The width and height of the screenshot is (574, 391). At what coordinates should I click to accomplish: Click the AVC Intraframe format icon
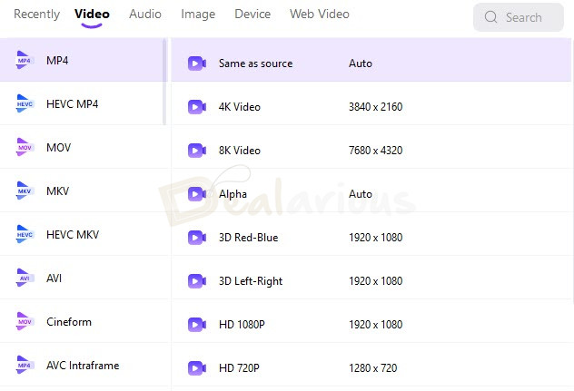(x=25, y=365)
